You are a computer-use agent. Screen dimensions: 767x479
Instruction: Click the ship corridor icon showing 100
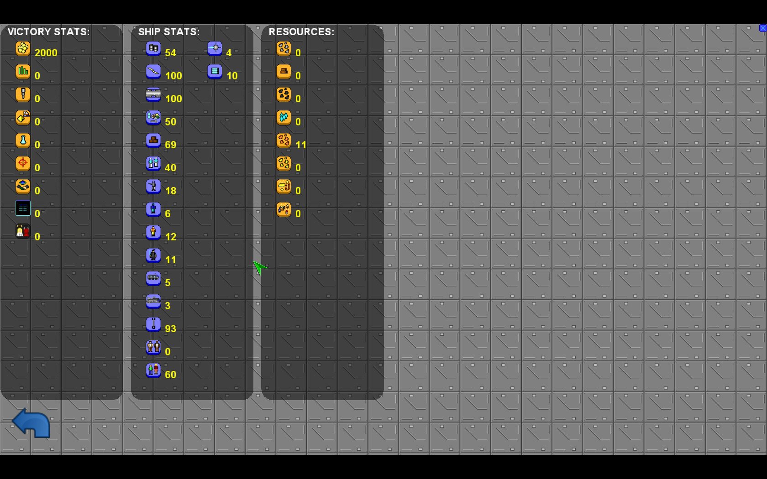pos(153,94)
